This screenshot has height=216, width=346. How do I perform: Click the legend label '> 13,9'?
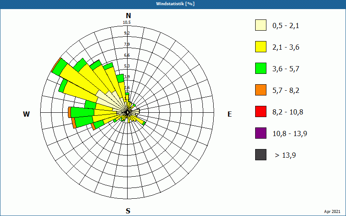pos(285,156)
